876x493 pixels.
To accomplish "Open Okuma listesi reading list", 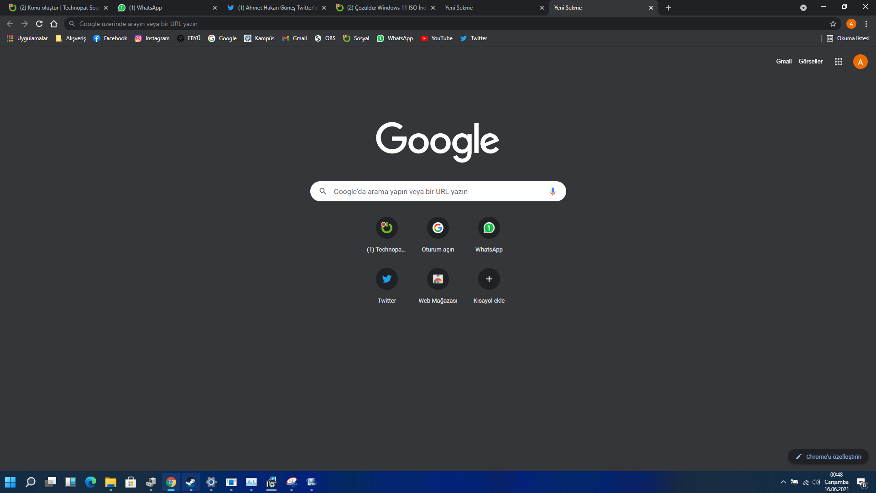I will click(x=848, y=38).
